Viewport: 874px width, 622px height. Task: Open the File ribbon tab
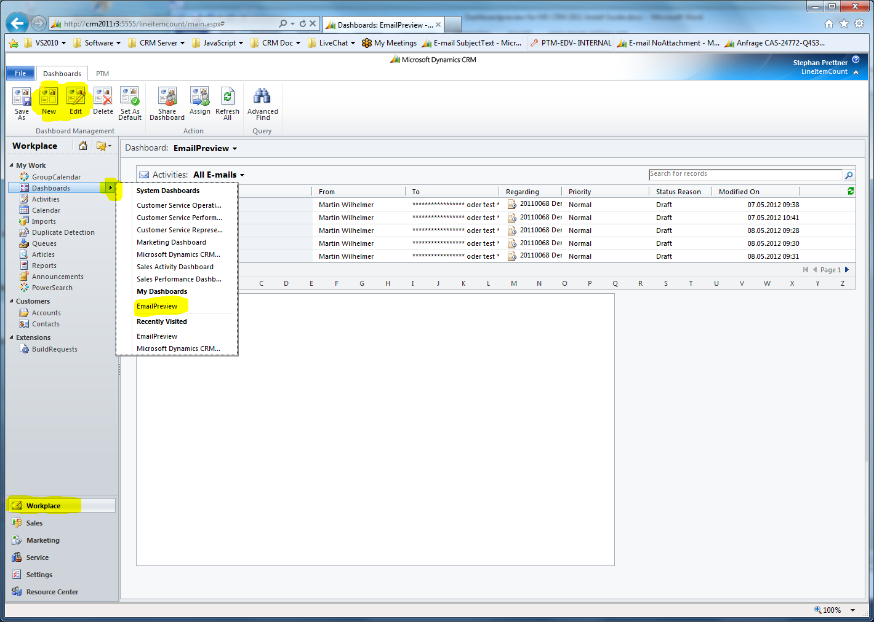(20, 73)
